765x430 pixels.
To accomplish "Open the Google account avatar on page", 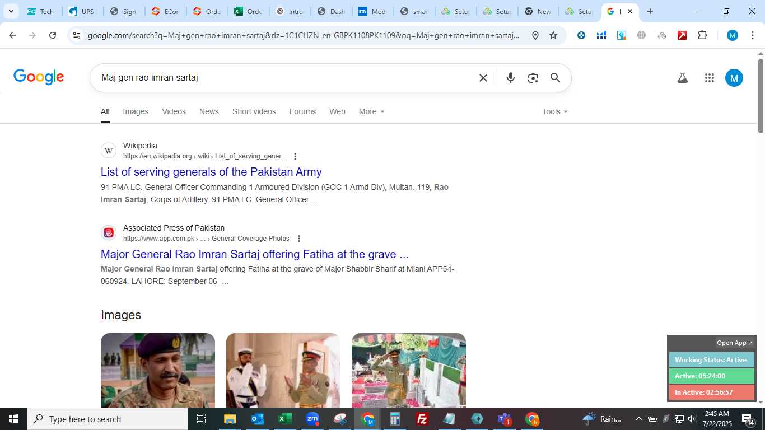I will (x=734, y=78).
